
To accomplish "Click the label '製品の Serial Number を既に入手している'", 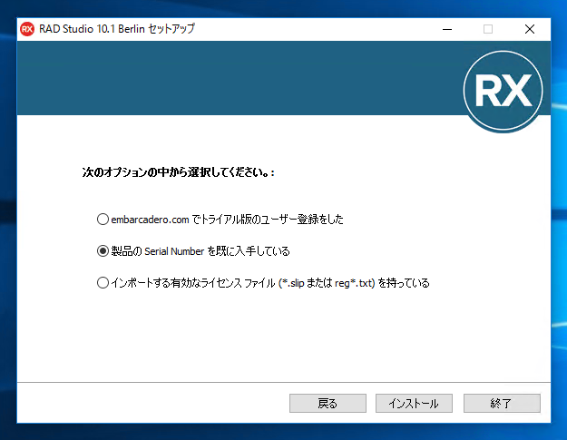I will [200, 251].
